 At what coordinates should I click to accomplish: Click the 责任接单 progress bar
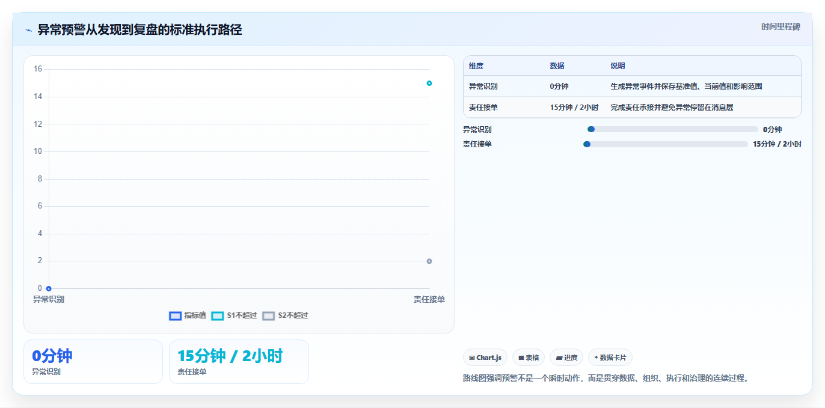(x=666, y=144)
